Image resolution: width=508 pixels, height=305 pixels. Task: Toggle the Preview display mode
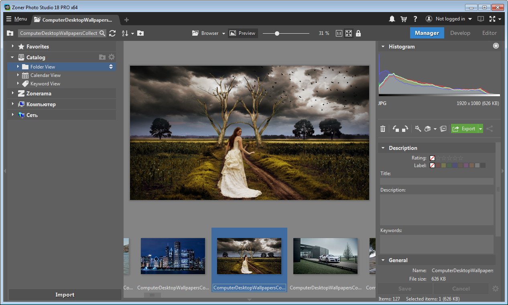243,33
